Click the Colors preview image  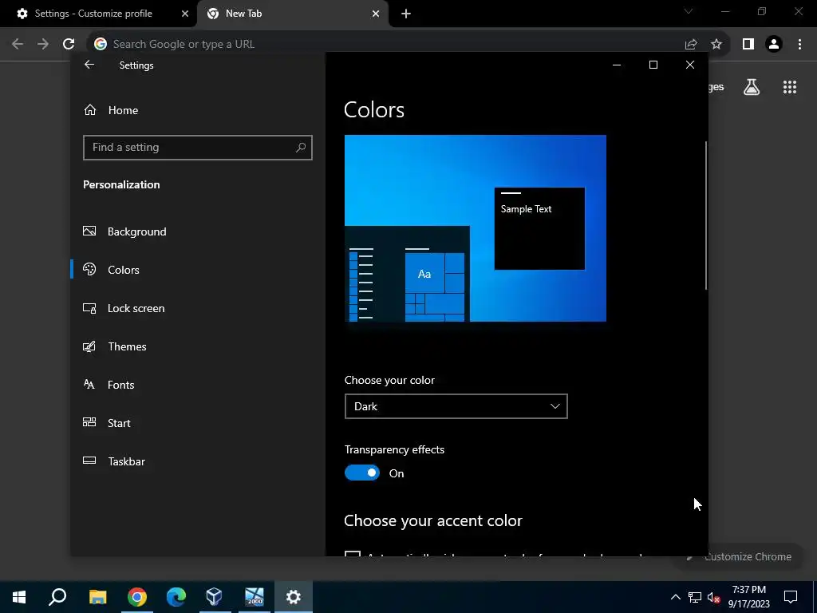point(476,228)
